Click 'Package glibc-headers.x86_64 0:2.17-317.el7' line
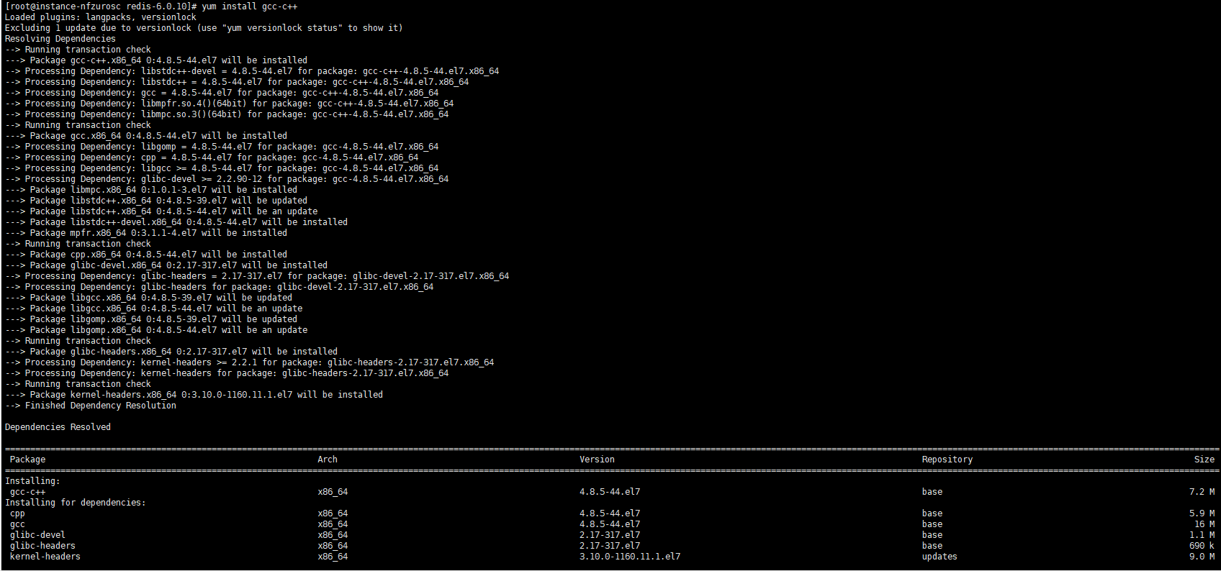Image resolution: width=1221 pixels, height=571 pixels. (171, 352)
